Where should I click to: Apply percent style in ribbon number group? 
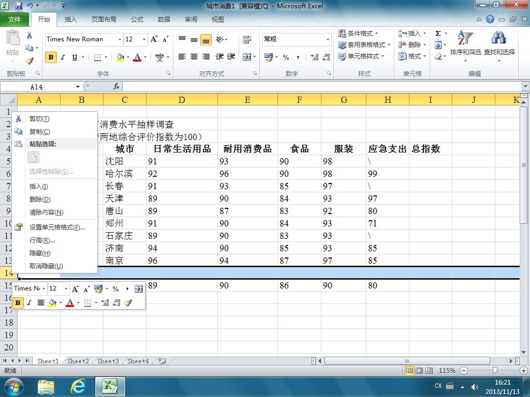click(x=286, y=57)
